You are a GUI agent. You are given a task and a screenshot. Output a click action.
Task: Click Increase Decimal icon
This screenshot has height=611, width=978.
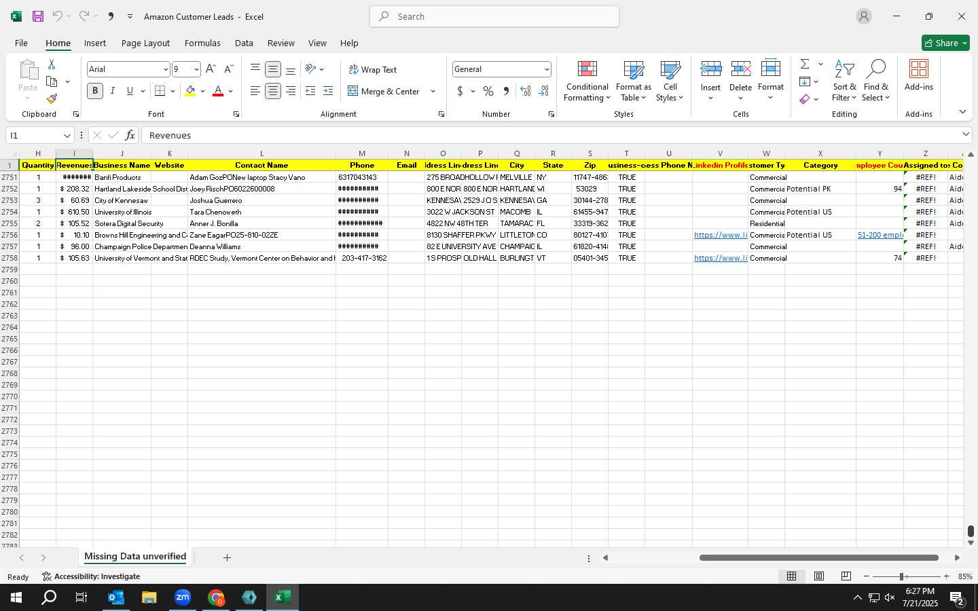click(525, 91)
